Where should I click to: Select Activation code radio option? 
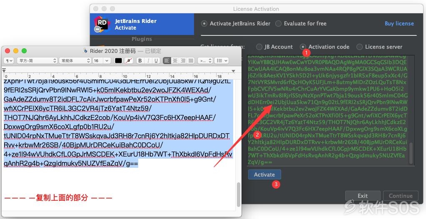pyautogui.click(x=303, y=47)
